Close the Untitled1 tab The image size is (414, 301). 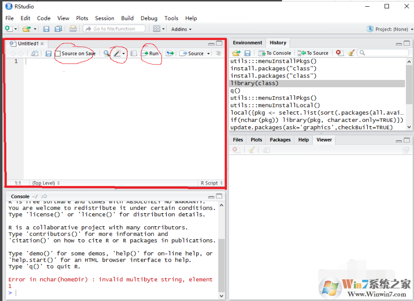click(x=42, y=43)
